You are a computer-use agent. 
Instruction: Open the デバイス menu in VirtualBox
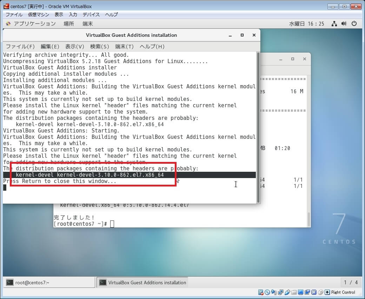coord(91,15)
